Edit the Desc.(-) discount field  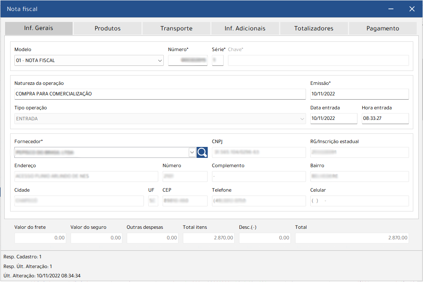265,238
